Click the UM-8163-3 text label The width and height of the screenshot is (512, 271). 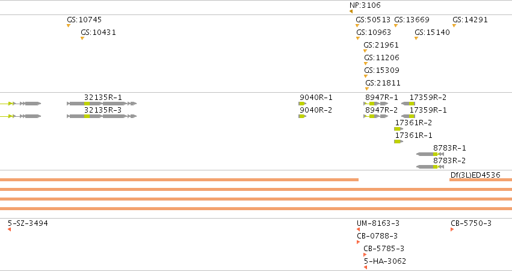(378, 223)
